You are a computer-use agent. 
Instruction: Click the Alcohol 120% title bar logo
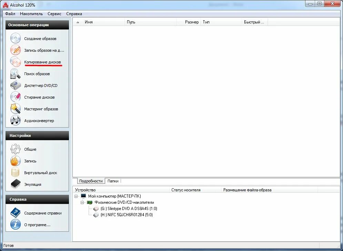[x=6, y=5]
